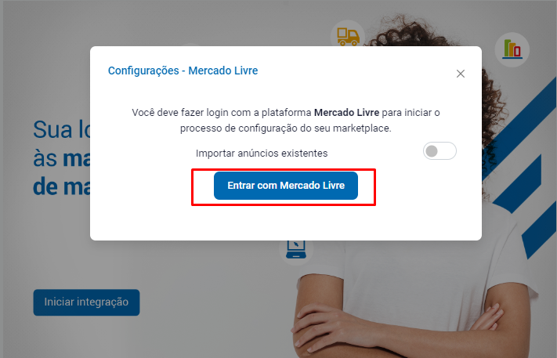Image resolution: width=557 pixels, height=358 pixels.
Task: Click the laptop icon below the dialog
Action: [296, 249]
